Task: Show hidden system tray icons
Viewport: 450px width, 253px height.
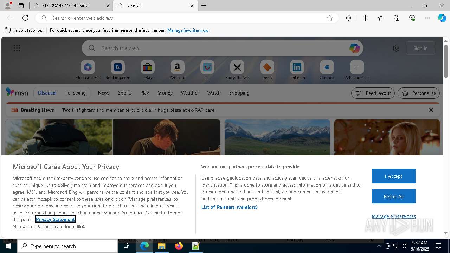Action: (379, 246)
